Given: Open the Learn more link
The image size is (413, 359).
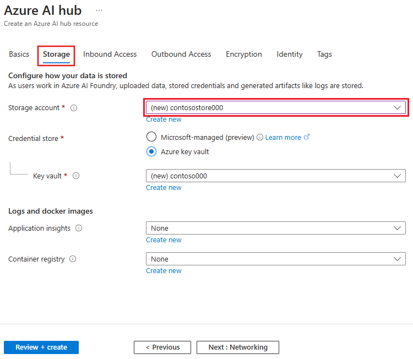Looking at the screenshot, I should (x=283, y=137).
